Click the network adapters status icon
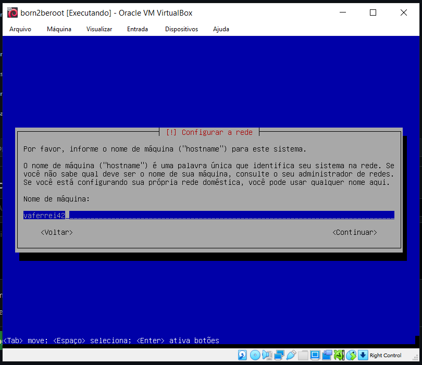 click(279, 355)
